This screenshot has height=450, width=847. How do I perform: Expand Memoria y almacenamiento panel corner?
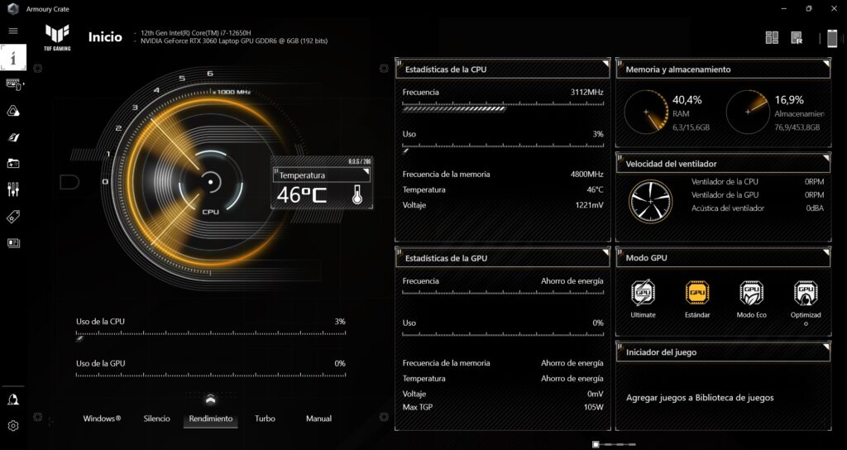tap(826, 64)
